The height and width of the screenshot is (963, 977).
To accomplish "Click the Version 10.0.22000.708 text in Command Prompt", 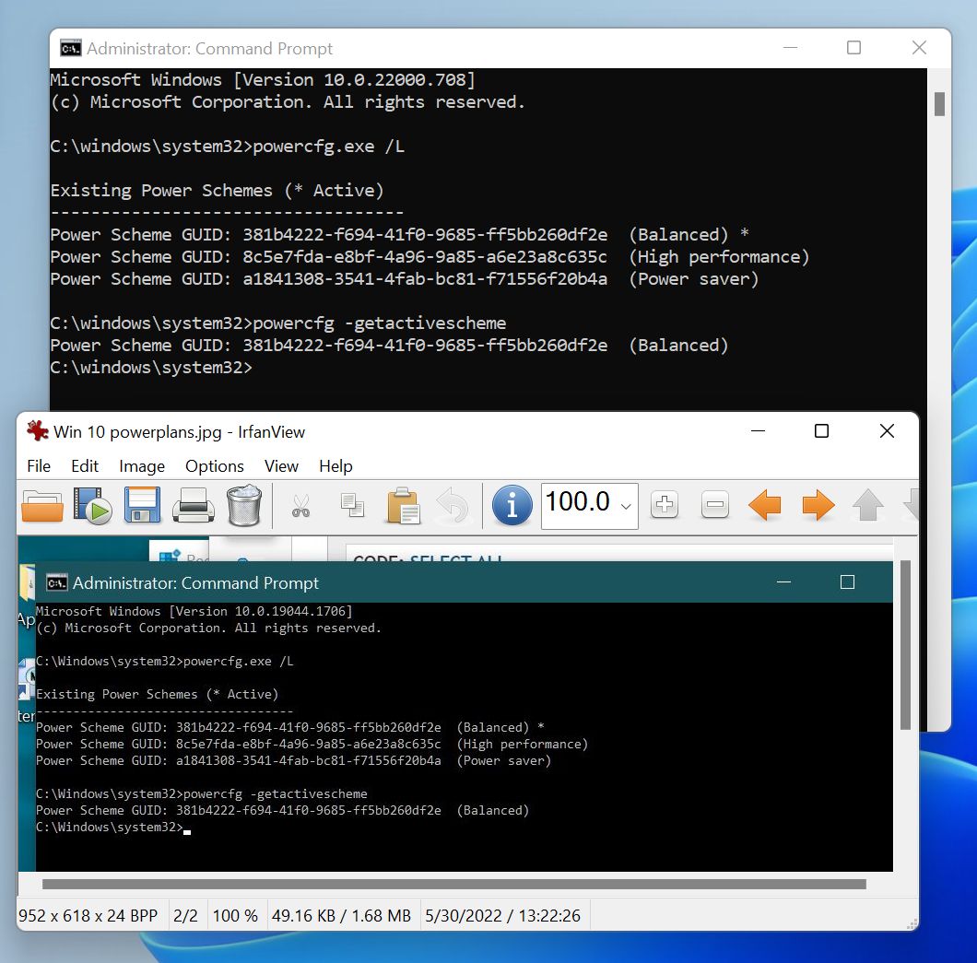I will point(354,80).
